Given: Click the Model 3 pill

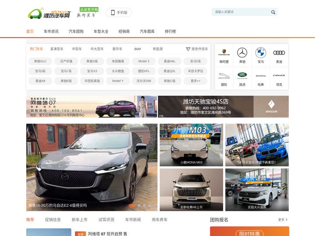Looking at the screenshot, I should pyautogui.click(x=144, y=61).
